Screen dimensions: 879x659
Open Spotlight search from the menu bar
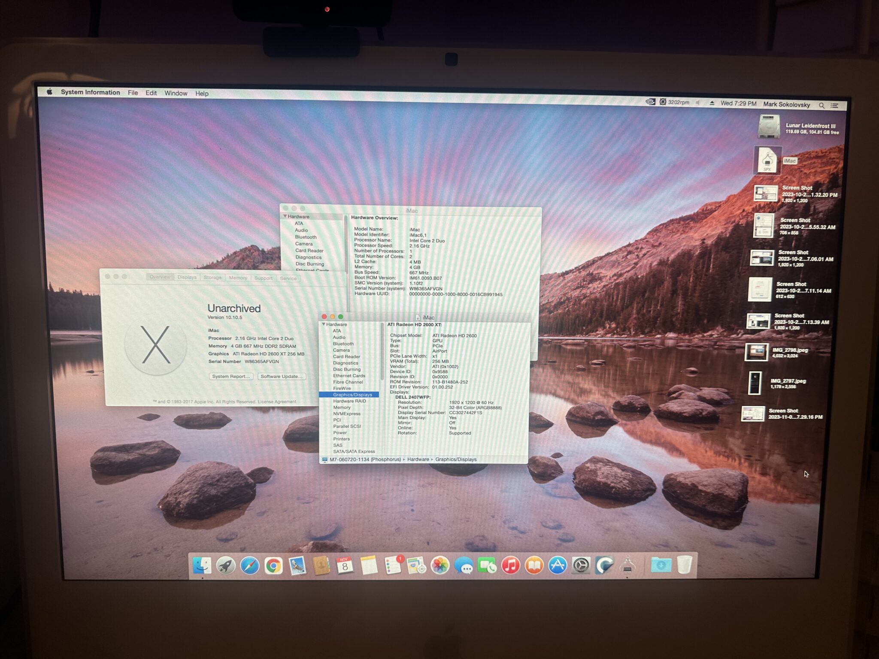pyautogui.click(x=822, y=105)
